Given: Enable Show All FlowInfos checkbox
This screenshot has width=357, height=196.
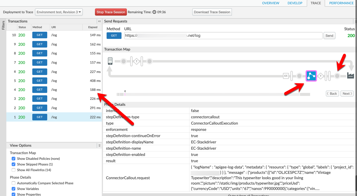Looking at the screenshot, I should 13,170.
